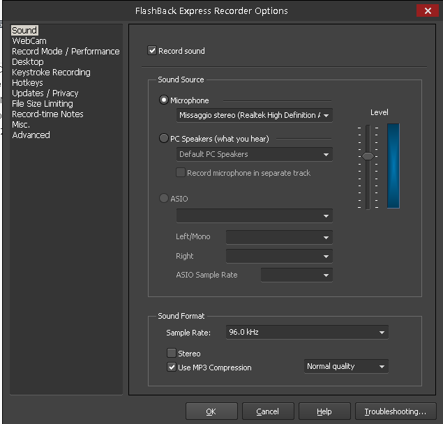Choose PC Speakers (what you hear)
Viewport: 443px width, 424px height.
163,138
